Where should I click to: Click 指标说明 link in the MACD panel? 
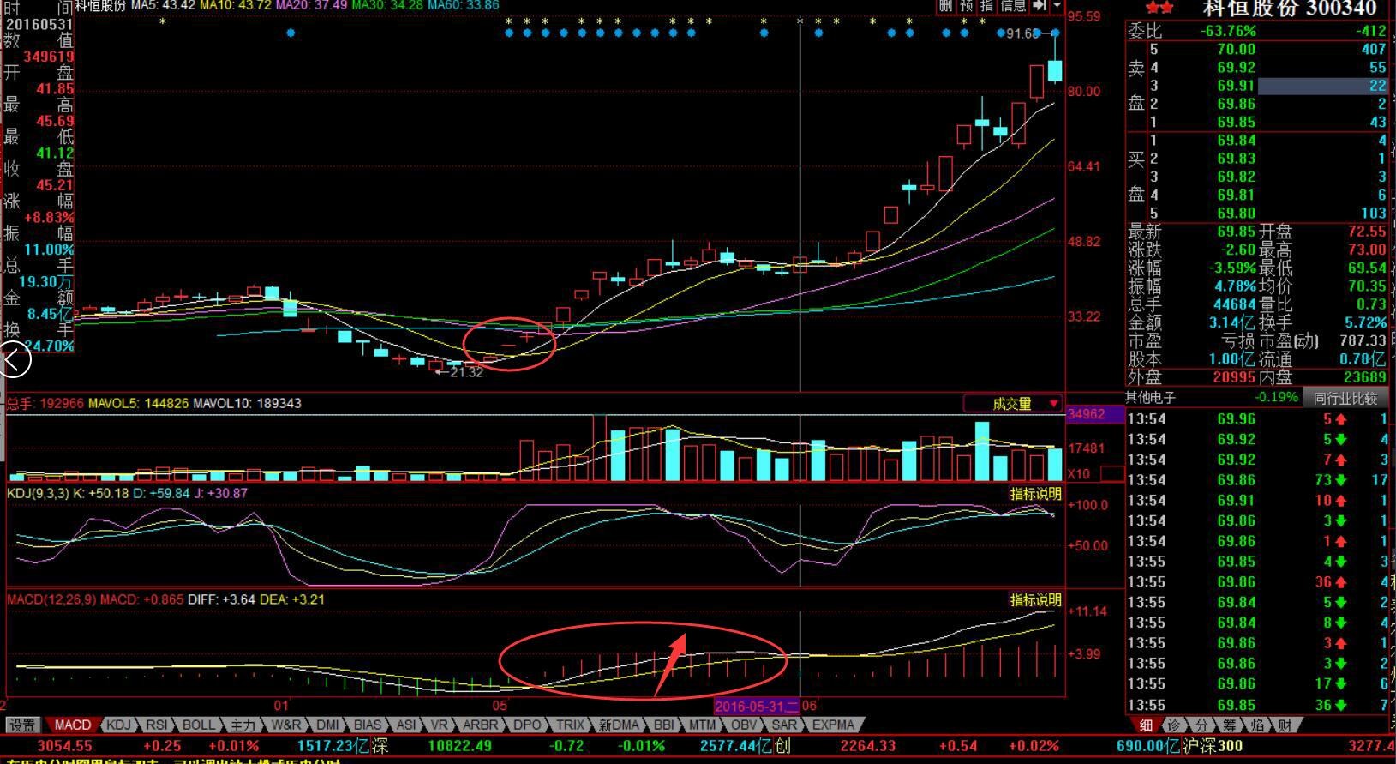tap(1035, 599)
